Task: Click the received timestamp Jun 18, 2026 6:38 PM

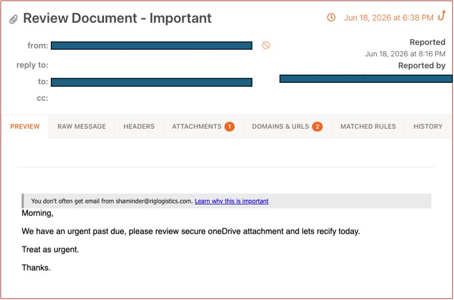Action: point(389,18)
